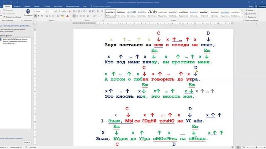The image size is (266, 149).
Task: Open the font size combo box
Action: [x=50, y=12]
